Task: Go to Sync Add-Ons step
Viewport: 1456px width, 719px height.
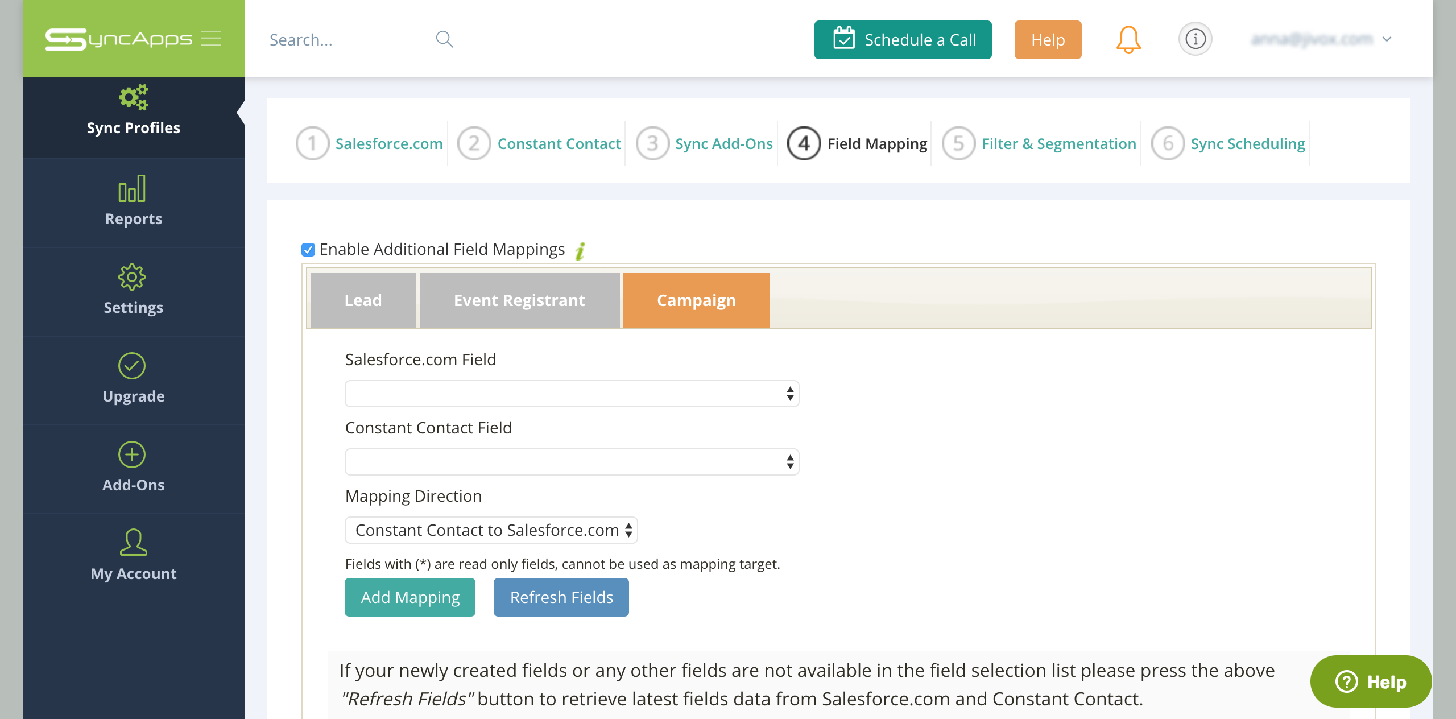Action: click(724, 144)
